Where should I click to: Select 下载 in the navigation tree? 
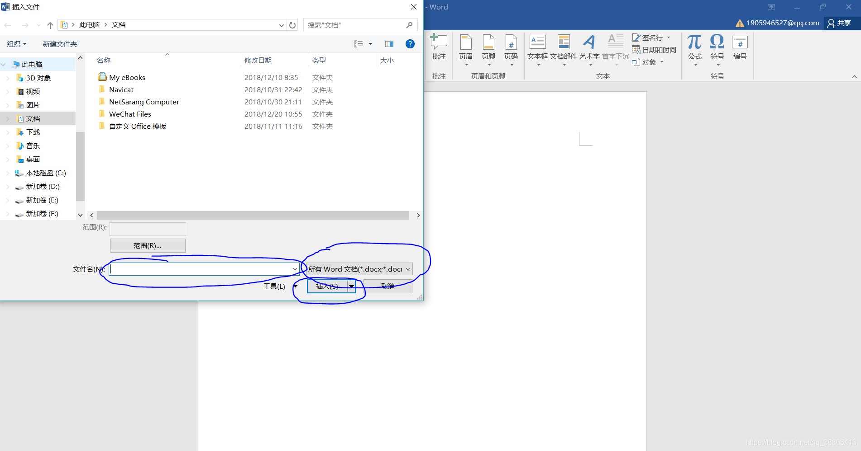(33, 132)
